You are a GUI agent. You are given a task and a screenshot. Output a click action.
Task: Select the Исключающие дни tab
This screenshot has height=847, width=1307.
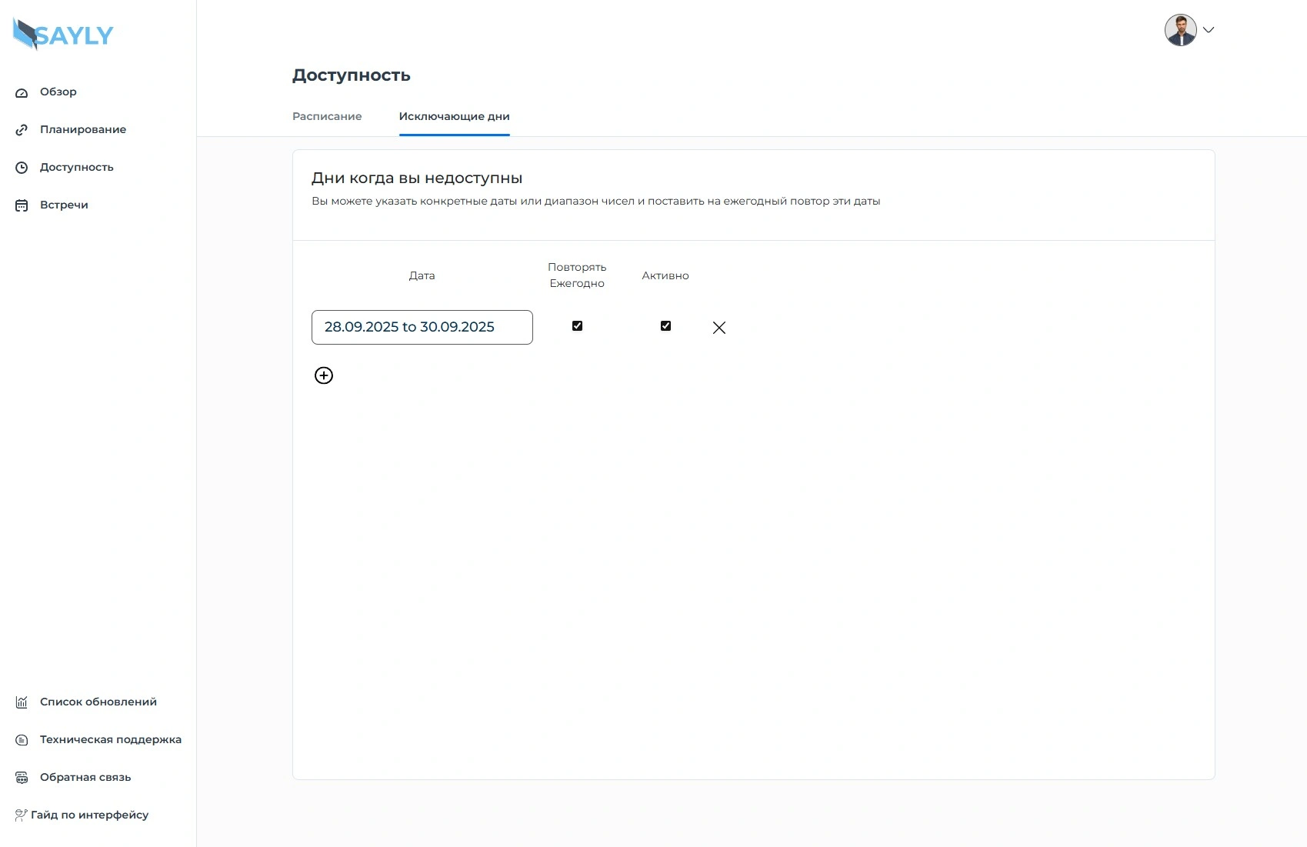454,116
